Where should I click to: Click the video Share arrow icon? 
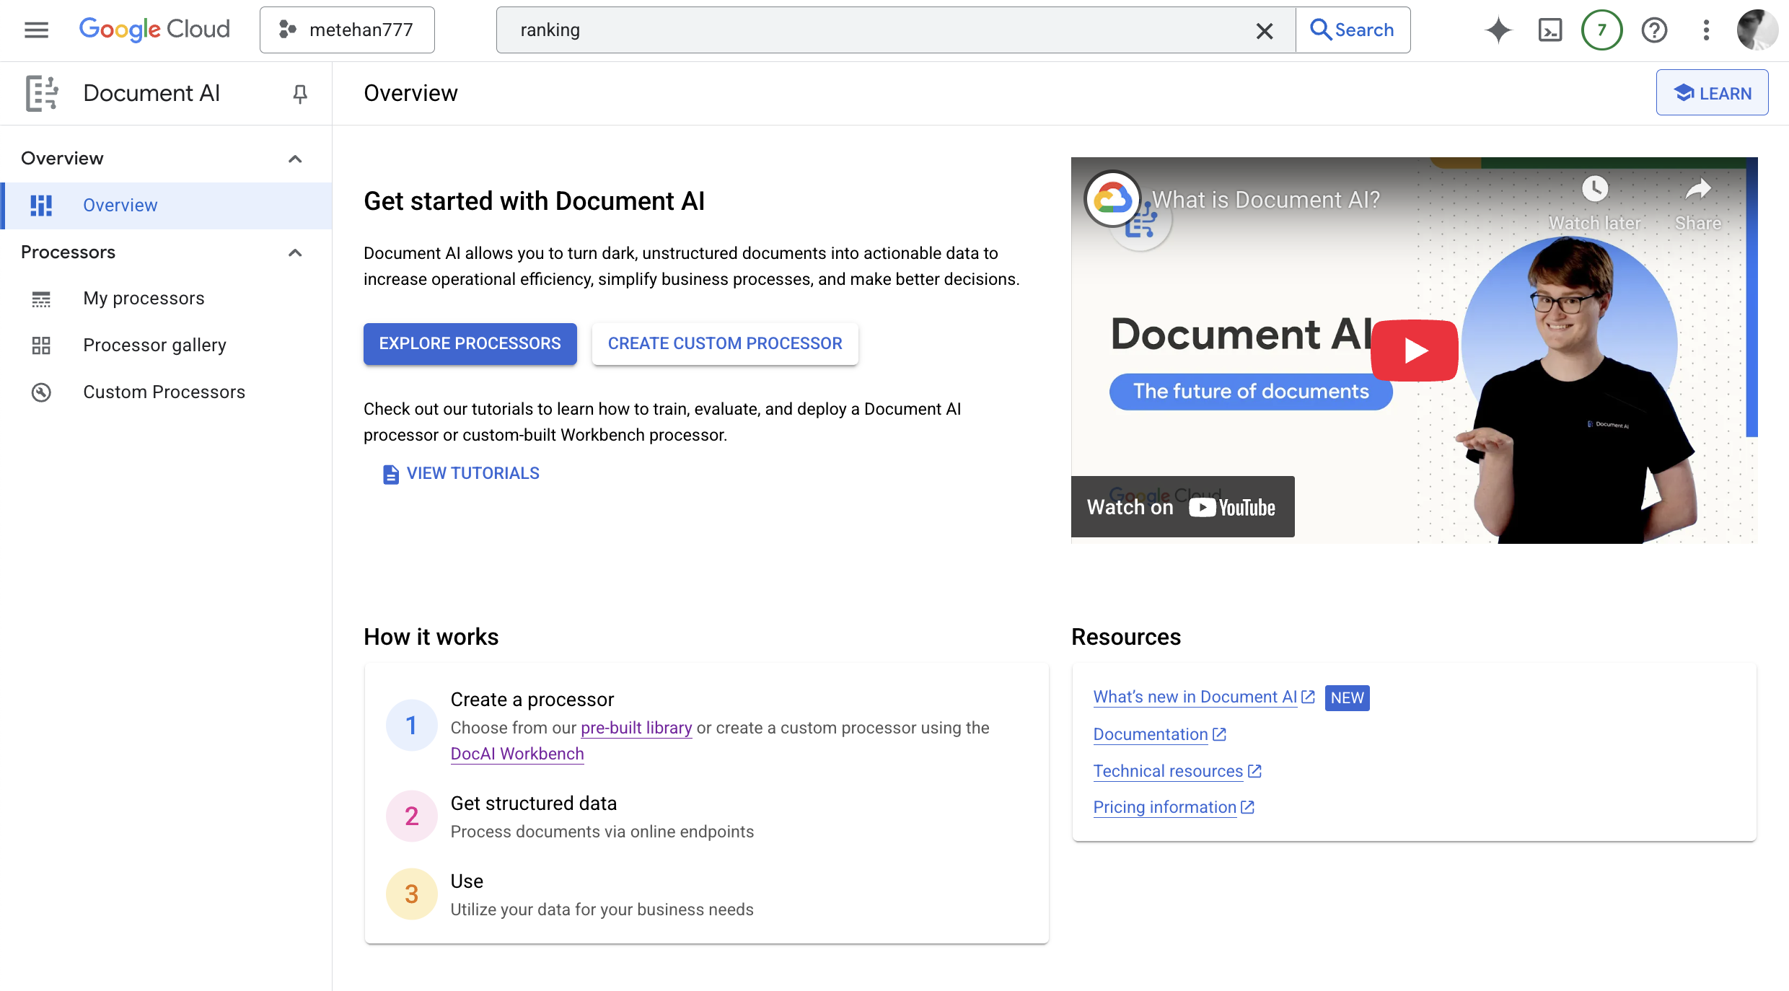pyautogui.click(x=1698, y=190)
